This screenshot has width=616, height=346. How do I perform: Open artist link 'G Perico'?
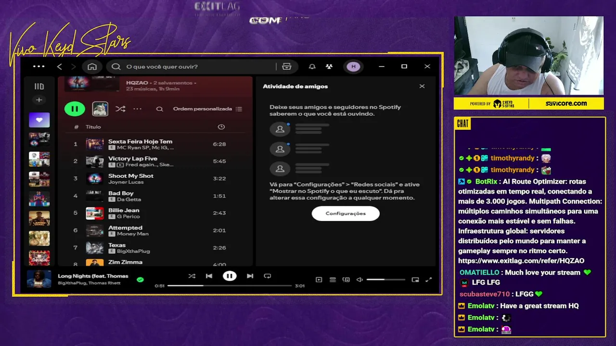pyautogui.click(x=128, y=217)
